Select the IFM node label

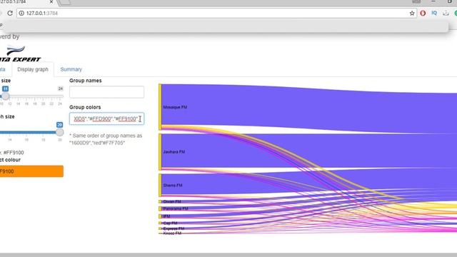(x=166, y=216)
